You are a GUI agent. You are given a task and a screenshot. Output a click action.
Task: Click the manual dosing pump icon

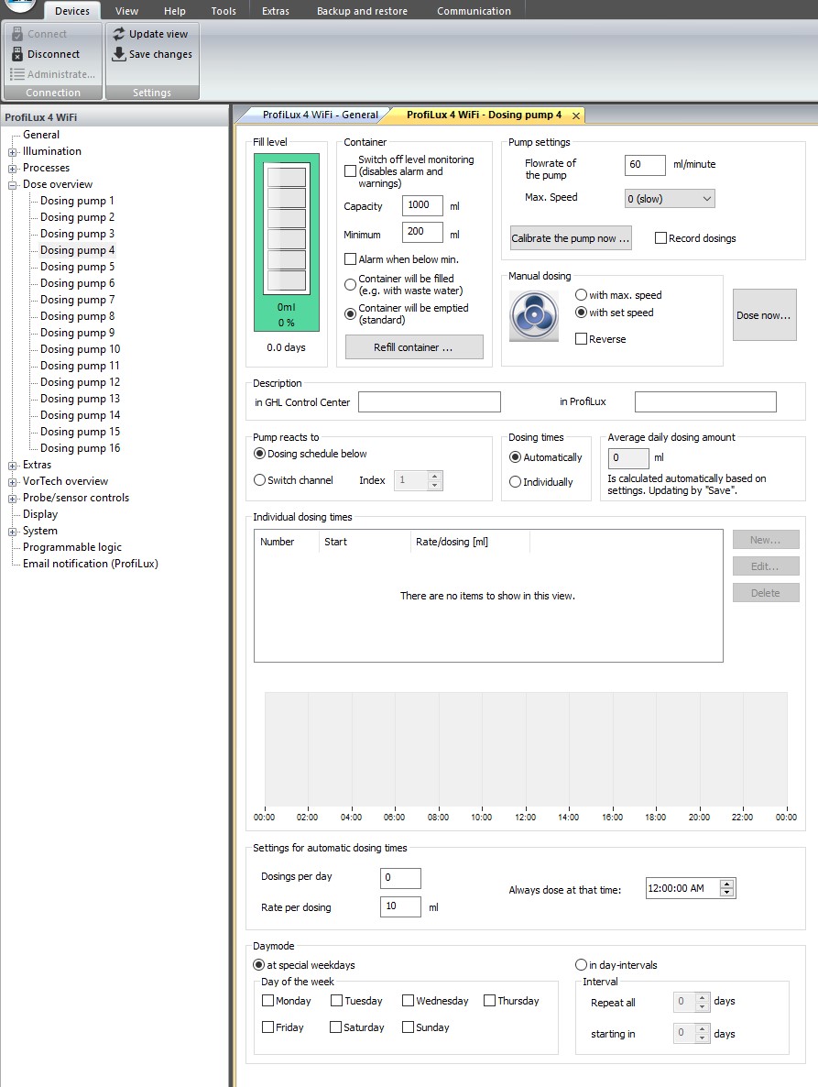click(x=534, y=315)
